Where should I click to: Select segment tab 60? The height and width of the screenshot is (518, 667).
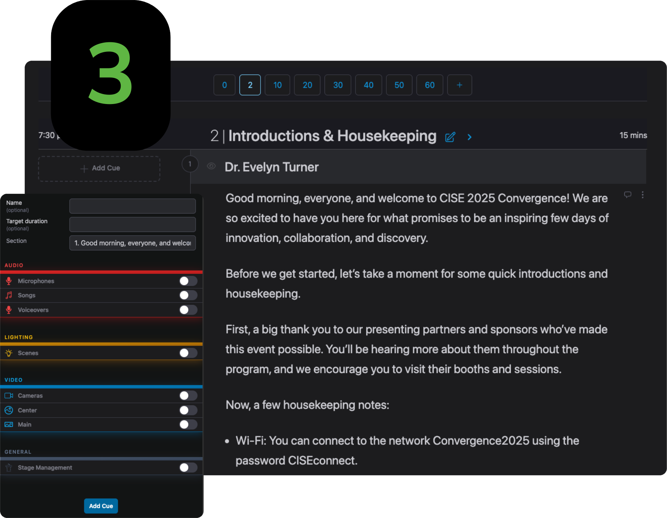[430, 85]
